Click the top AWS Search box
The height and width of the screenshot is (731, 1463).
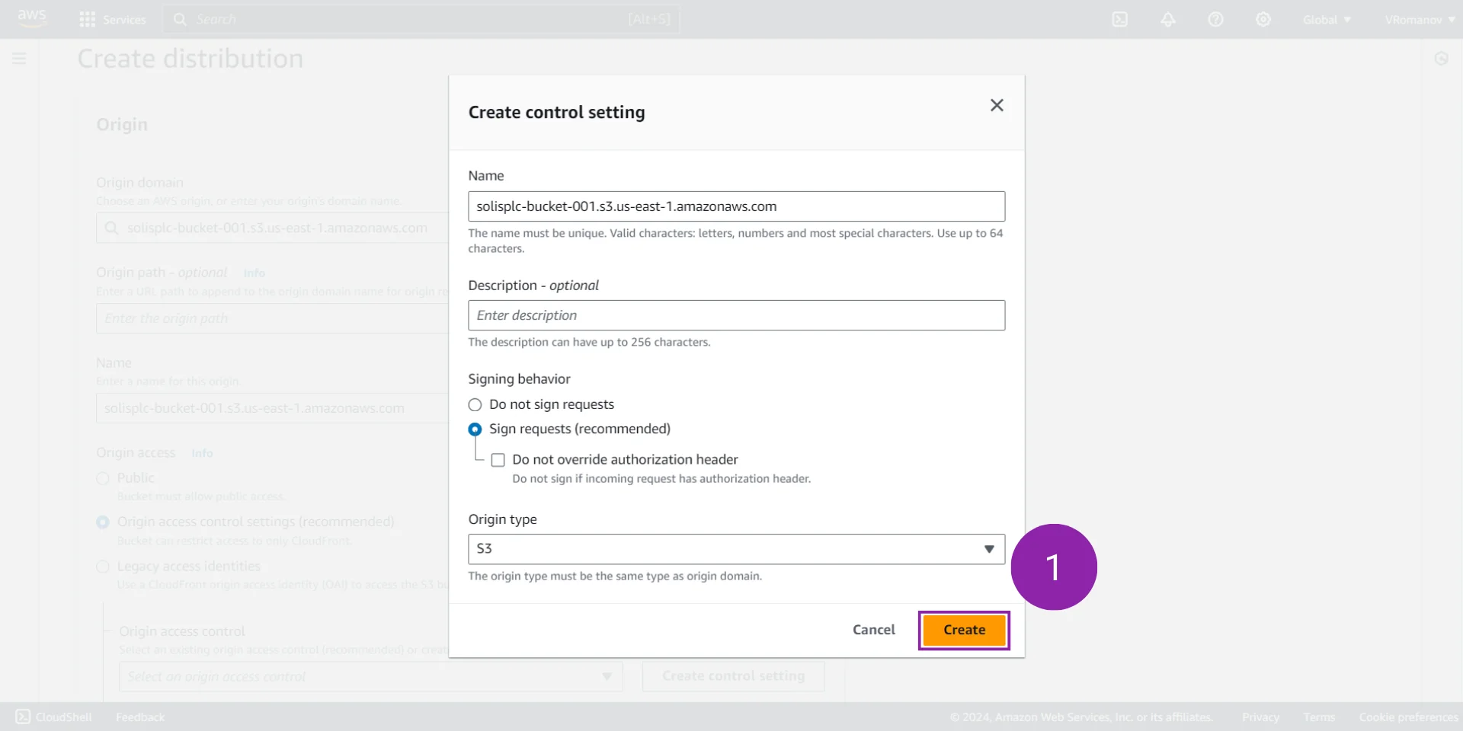pos(421,19)
